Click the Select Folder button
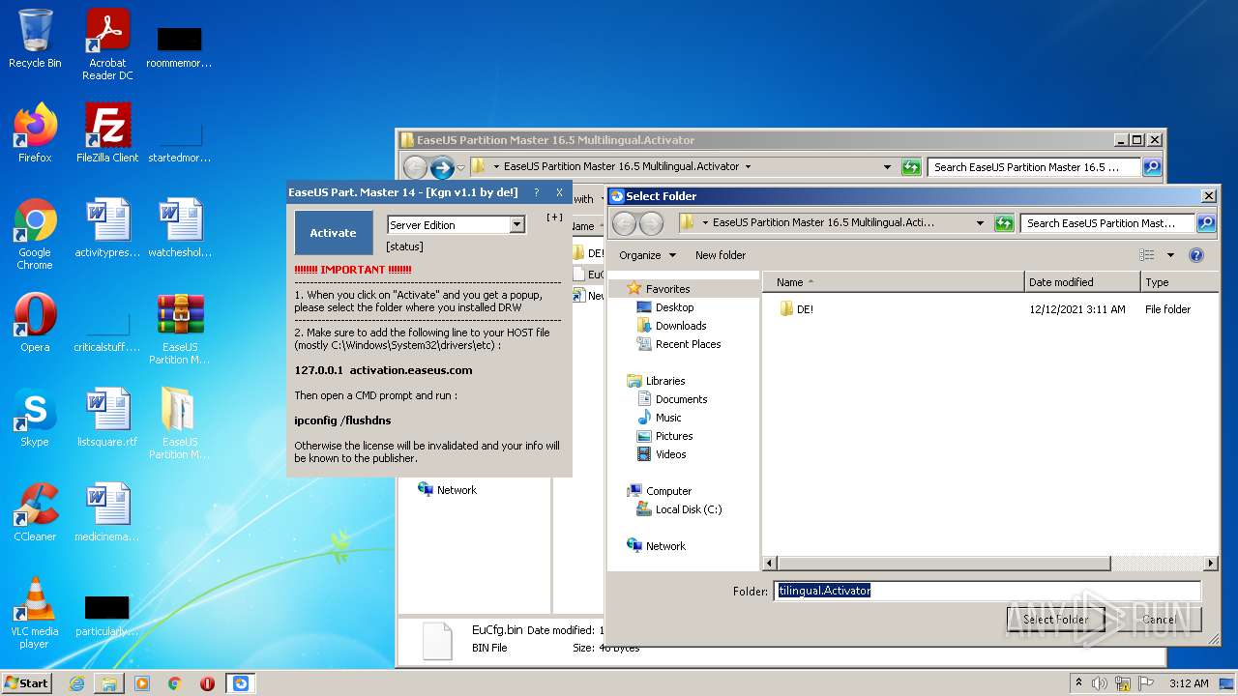 pos(1056,620)
